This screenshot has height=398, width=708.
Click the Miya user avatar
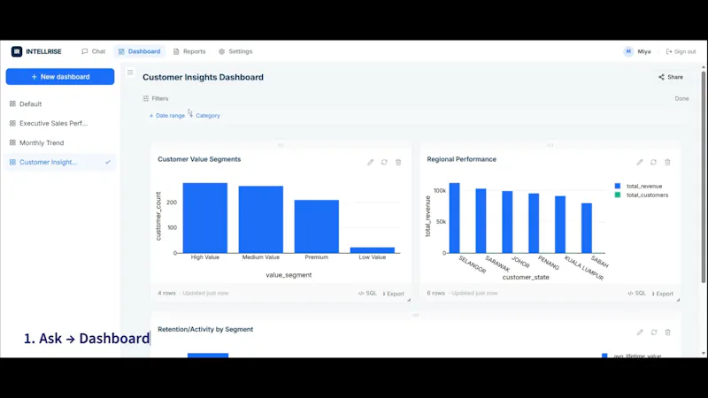pyautogui.click(x=628, y=51)
